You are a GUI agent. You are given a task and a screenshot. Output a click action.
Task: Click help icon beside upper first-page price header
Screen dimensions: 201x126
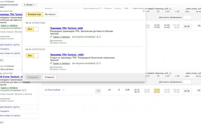click(x=170, y=9)
